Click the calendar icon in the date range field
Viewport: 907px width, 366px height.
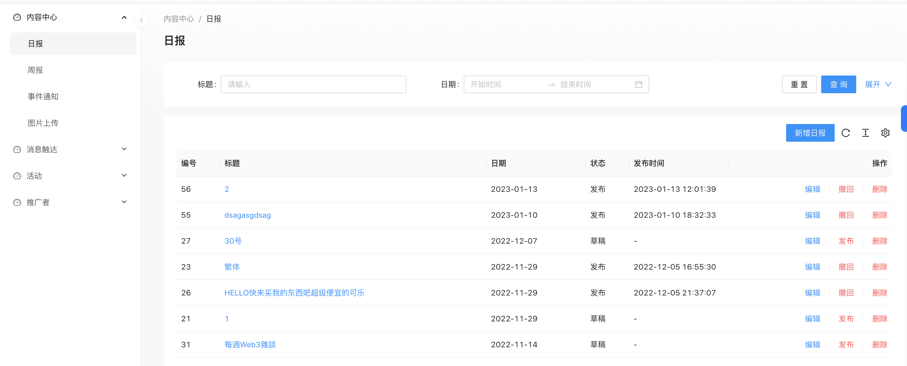(x=638, y=84)
